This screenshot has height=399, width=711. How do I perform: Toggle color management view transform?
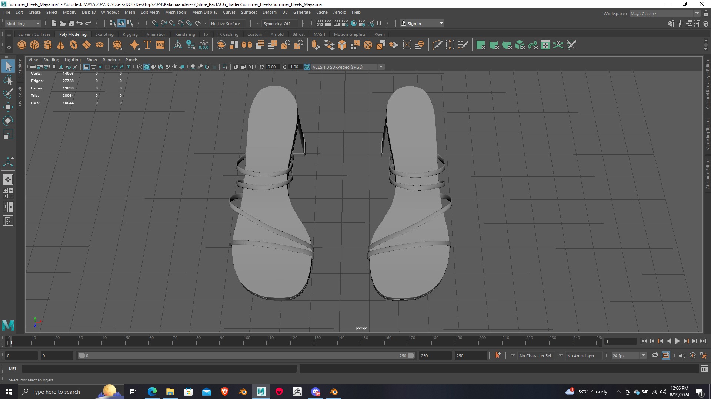coord(307,67)
